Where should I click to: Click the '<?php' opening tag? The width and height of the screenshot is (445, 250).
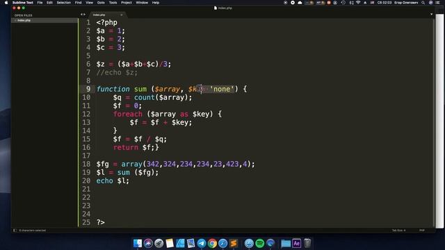pos(106,23)
